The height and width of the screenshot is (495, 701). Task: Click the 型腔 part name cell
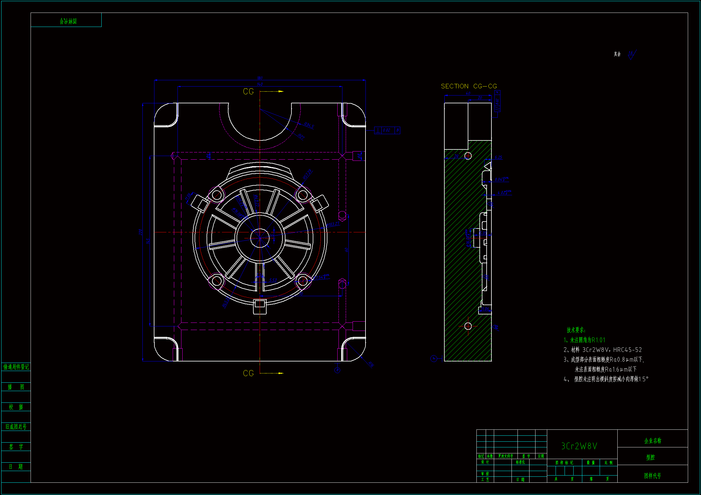tap(650, 458)
